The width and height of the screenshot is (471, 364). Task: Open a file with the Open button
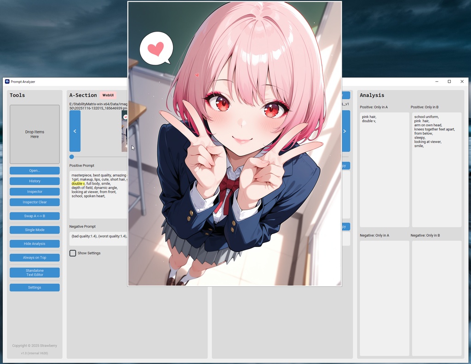[34, 170]
